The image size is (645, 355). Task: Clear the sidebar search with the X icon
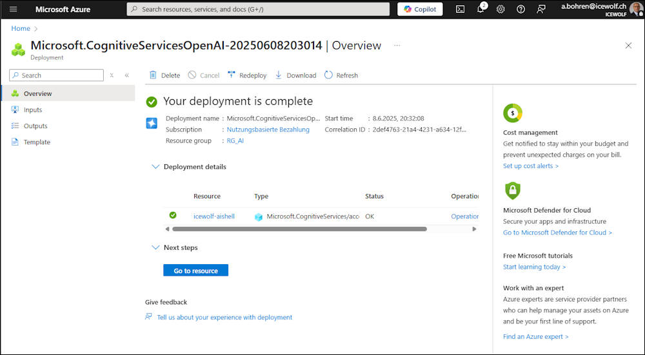point(112,75)
